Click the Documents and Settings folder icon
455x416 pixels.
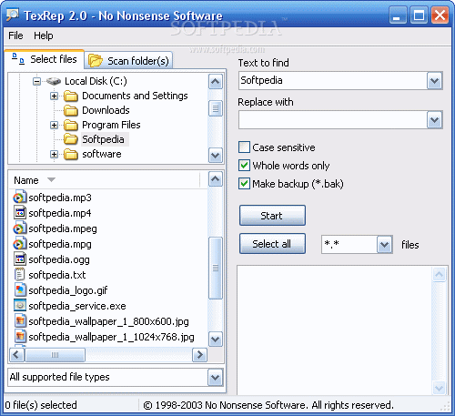(71, 96)
